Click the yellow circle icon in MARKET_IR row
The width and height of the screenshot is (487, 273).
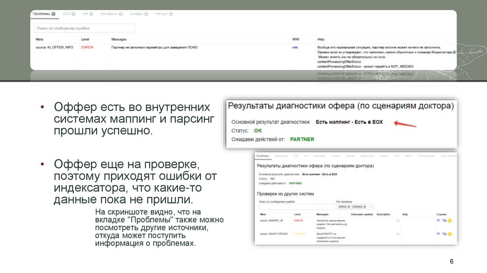coord(449,221)
